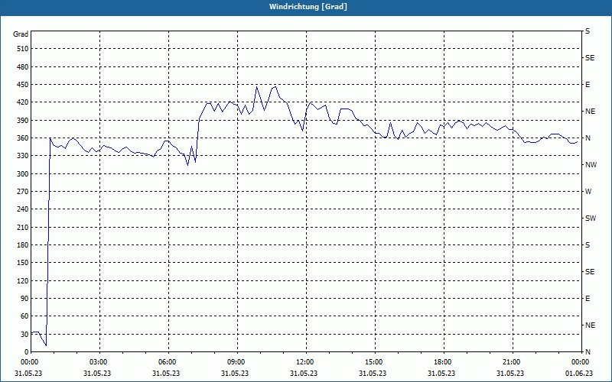
Task: Click the 03:00 time label
Action: click(x=99, y=362)
